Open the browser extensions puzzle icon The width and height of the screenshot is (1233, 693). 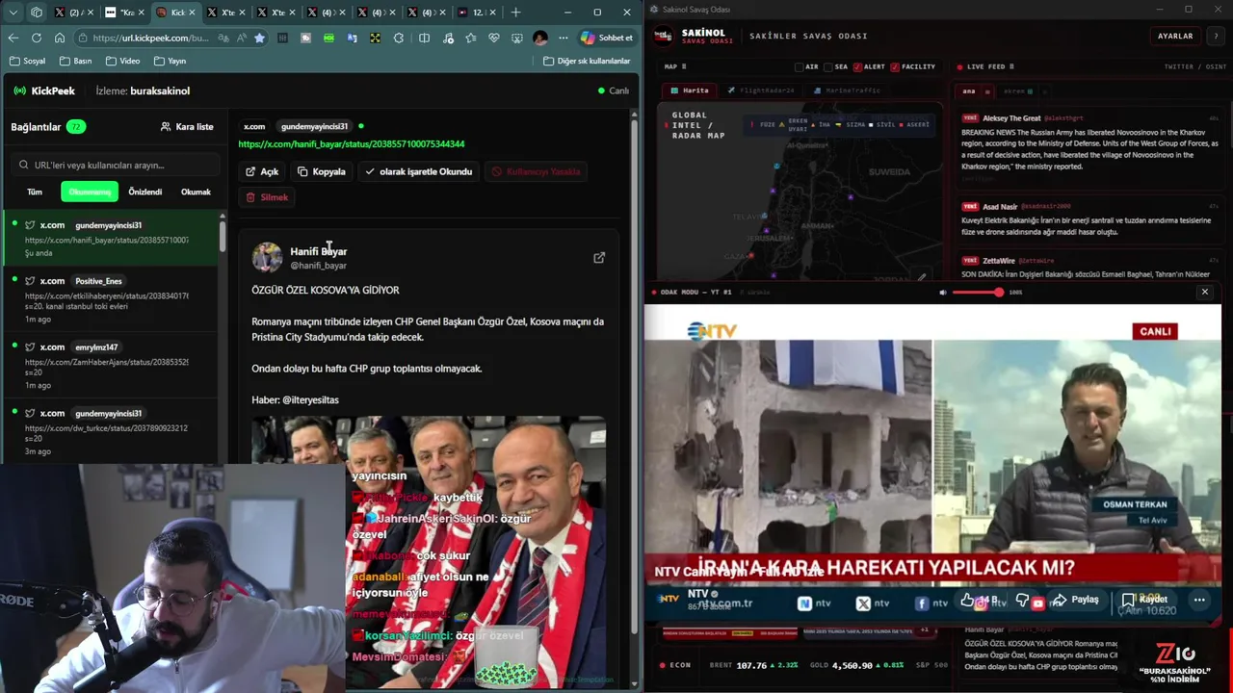tap(399, 38)
